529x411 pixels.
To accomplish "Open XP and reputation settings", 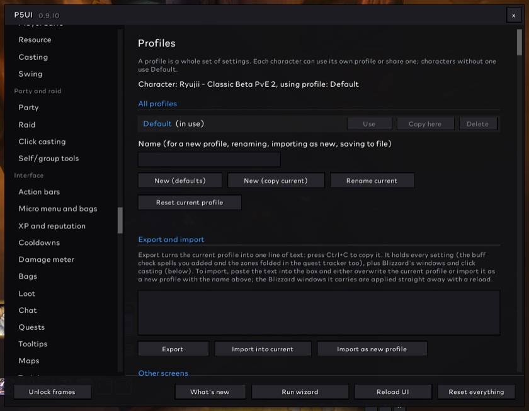I will (52, 226).
